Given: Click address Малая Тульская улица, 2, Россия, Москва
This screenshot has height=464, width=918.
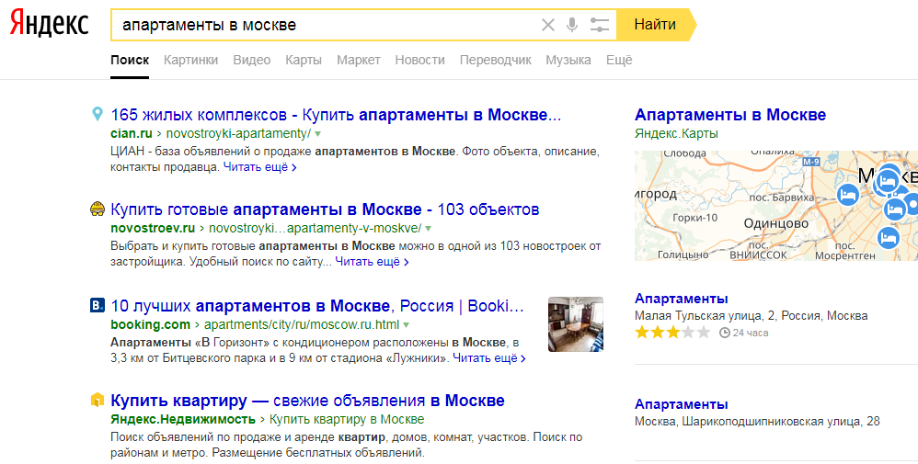Looking at the screenshot, I should (752, 316).
